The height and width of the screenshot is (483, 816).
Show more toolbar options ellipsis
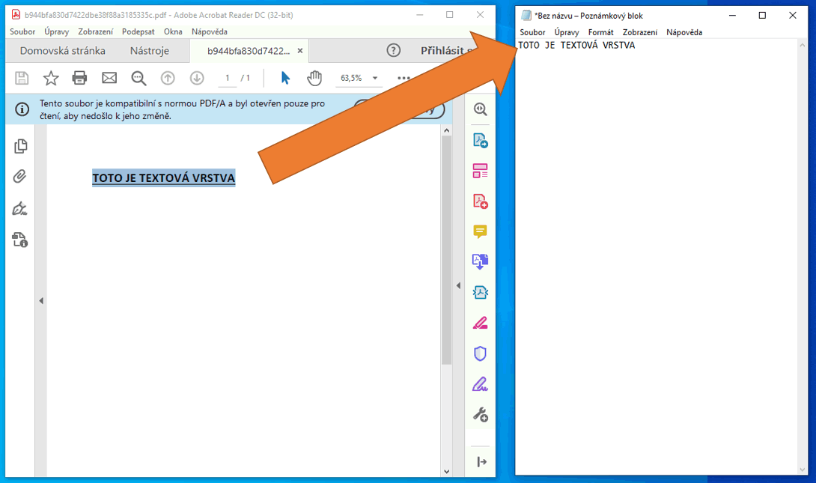tap(404, 78)
